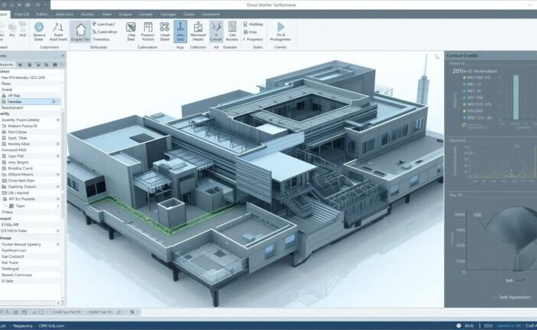Activate the highlighted blue stamp tool button
Image resolution: width=537 pixels, height=330 pixels.
pyautogui.click(x=180, y=31)
